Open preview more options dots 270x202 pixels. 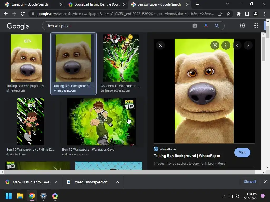coord(226,45)
